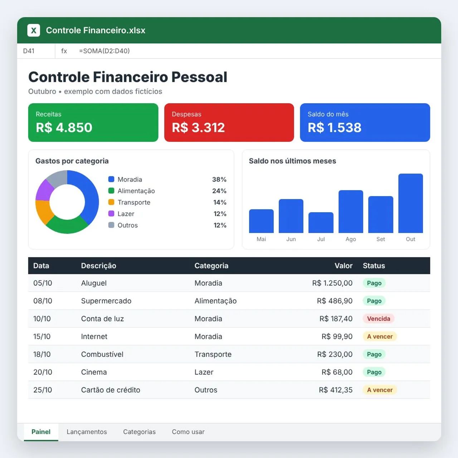Select the R$ 486,90 value cell
Screen dimensions: 458x458
335,301
